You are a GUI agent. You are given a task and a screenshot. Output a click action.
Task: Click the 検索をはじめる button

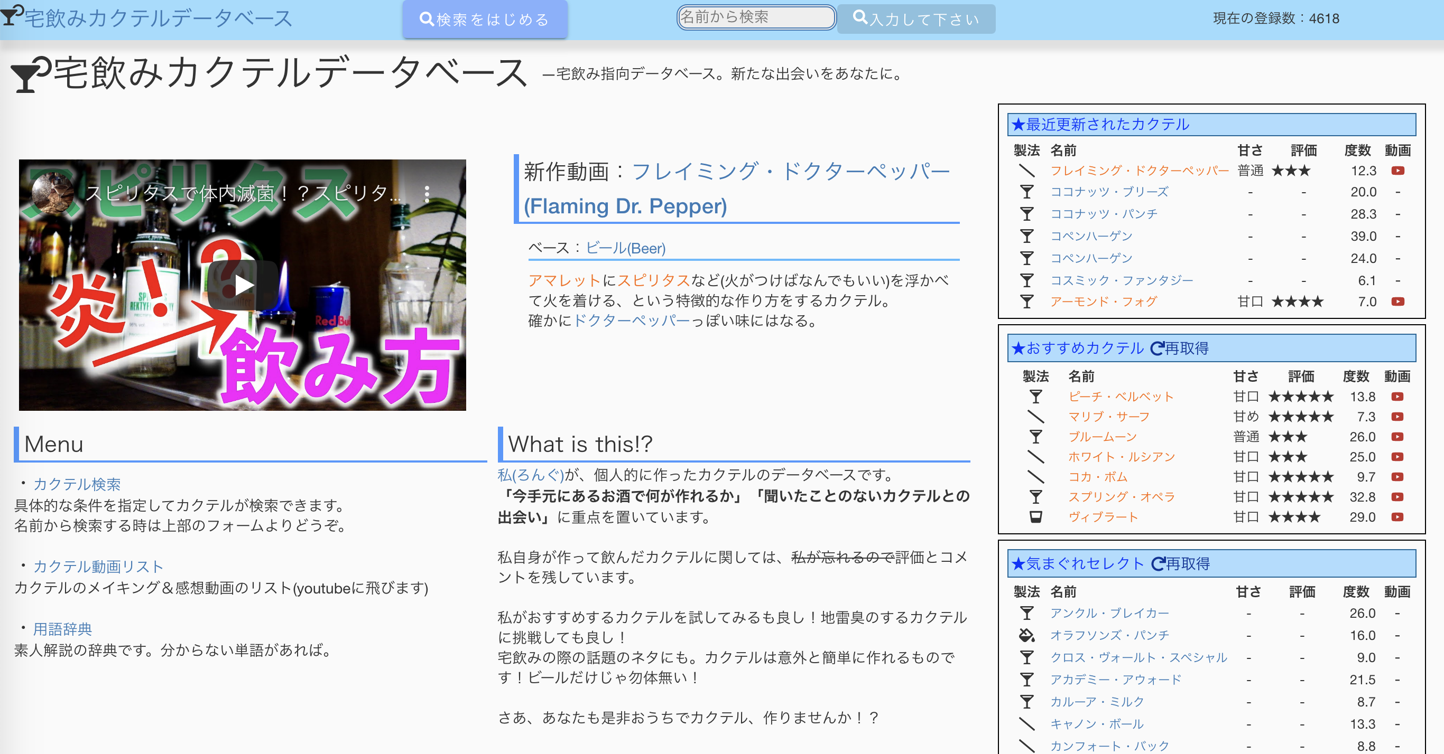tap(485, 20)
